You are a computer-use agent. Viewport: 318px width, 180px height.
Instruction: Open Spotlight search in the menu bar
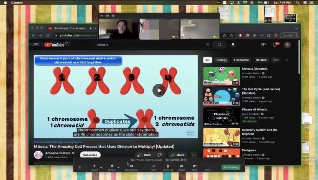tap(297, 3)
